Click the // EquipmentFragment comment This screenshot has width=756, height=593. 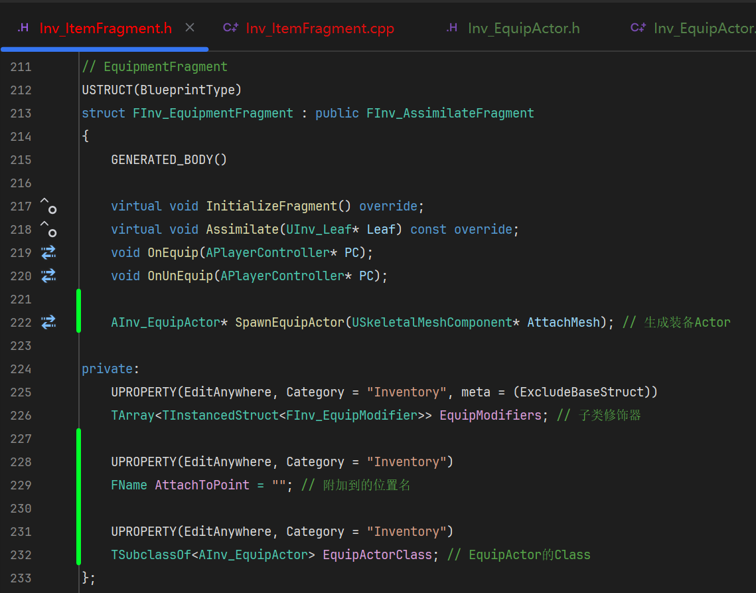point(154,67)
